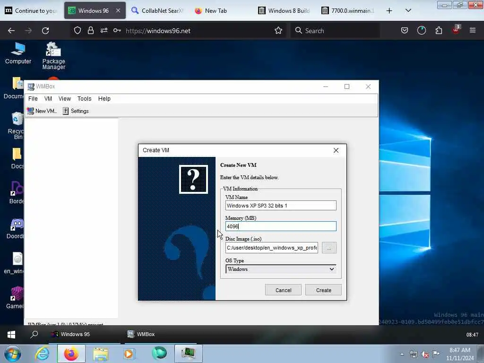Open the Docs folder on the desktop
484x363 pixels.
pyautogui.click(x=17, y=158)
